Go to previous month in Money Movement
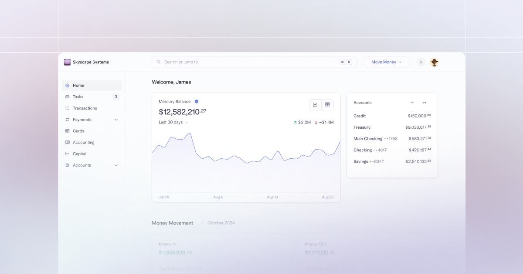The width and height of the screenshot is (523, 274). 202,223
